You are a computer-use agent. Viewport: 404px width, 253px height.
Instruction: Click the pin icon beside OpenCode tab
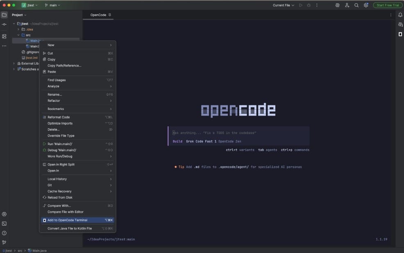(x=110, y=15)
